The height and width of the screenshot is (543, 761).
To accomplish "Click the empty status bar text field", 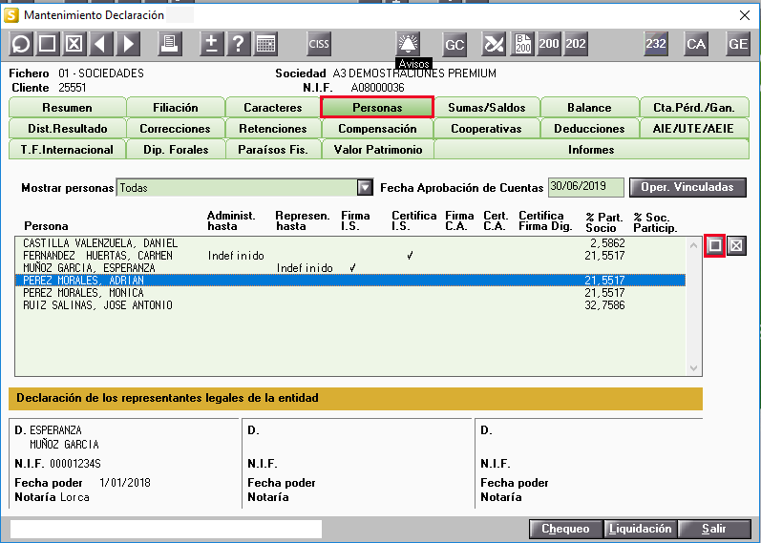I will coord(166,529).
